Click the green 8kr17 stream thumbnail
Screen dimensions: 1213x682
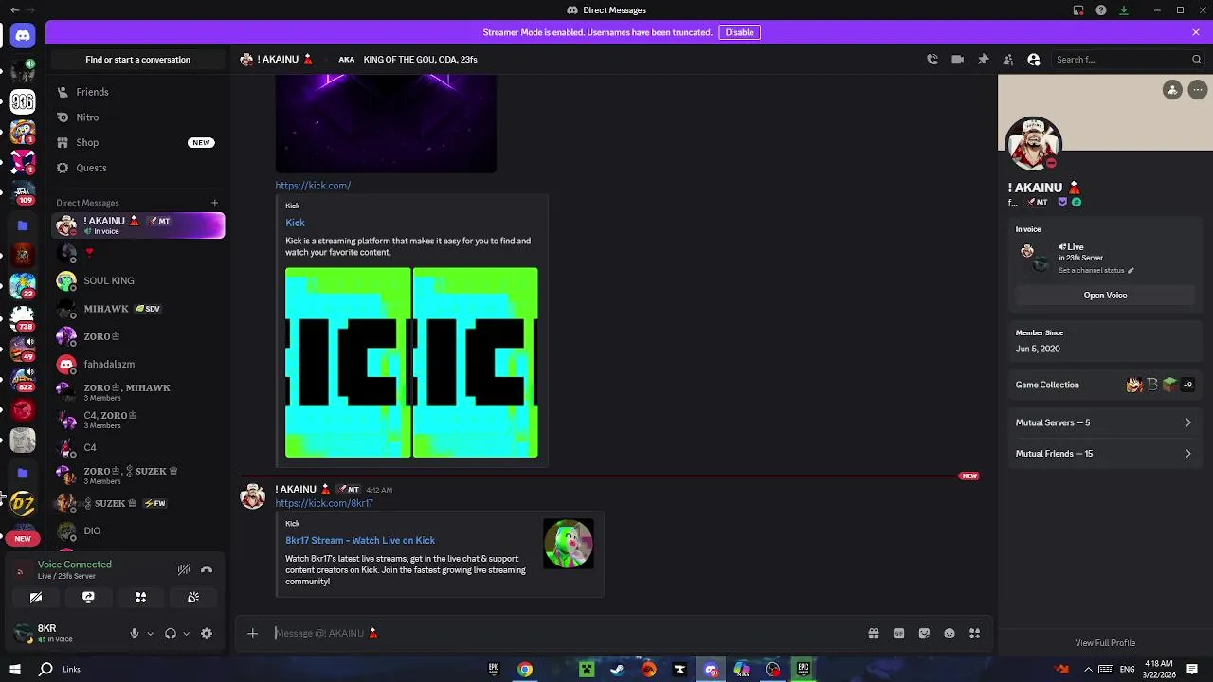pyautogui.click(x=569, y=544)
